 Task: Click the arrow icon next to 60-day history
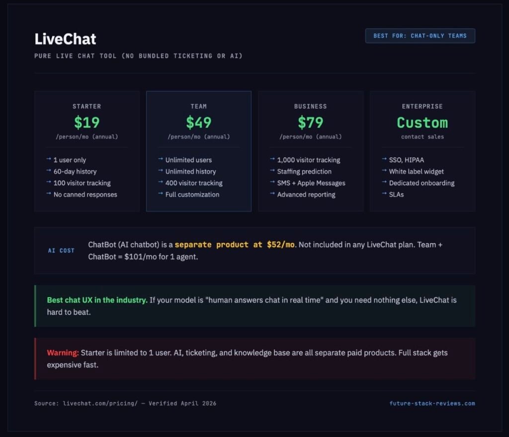point(48,172)
